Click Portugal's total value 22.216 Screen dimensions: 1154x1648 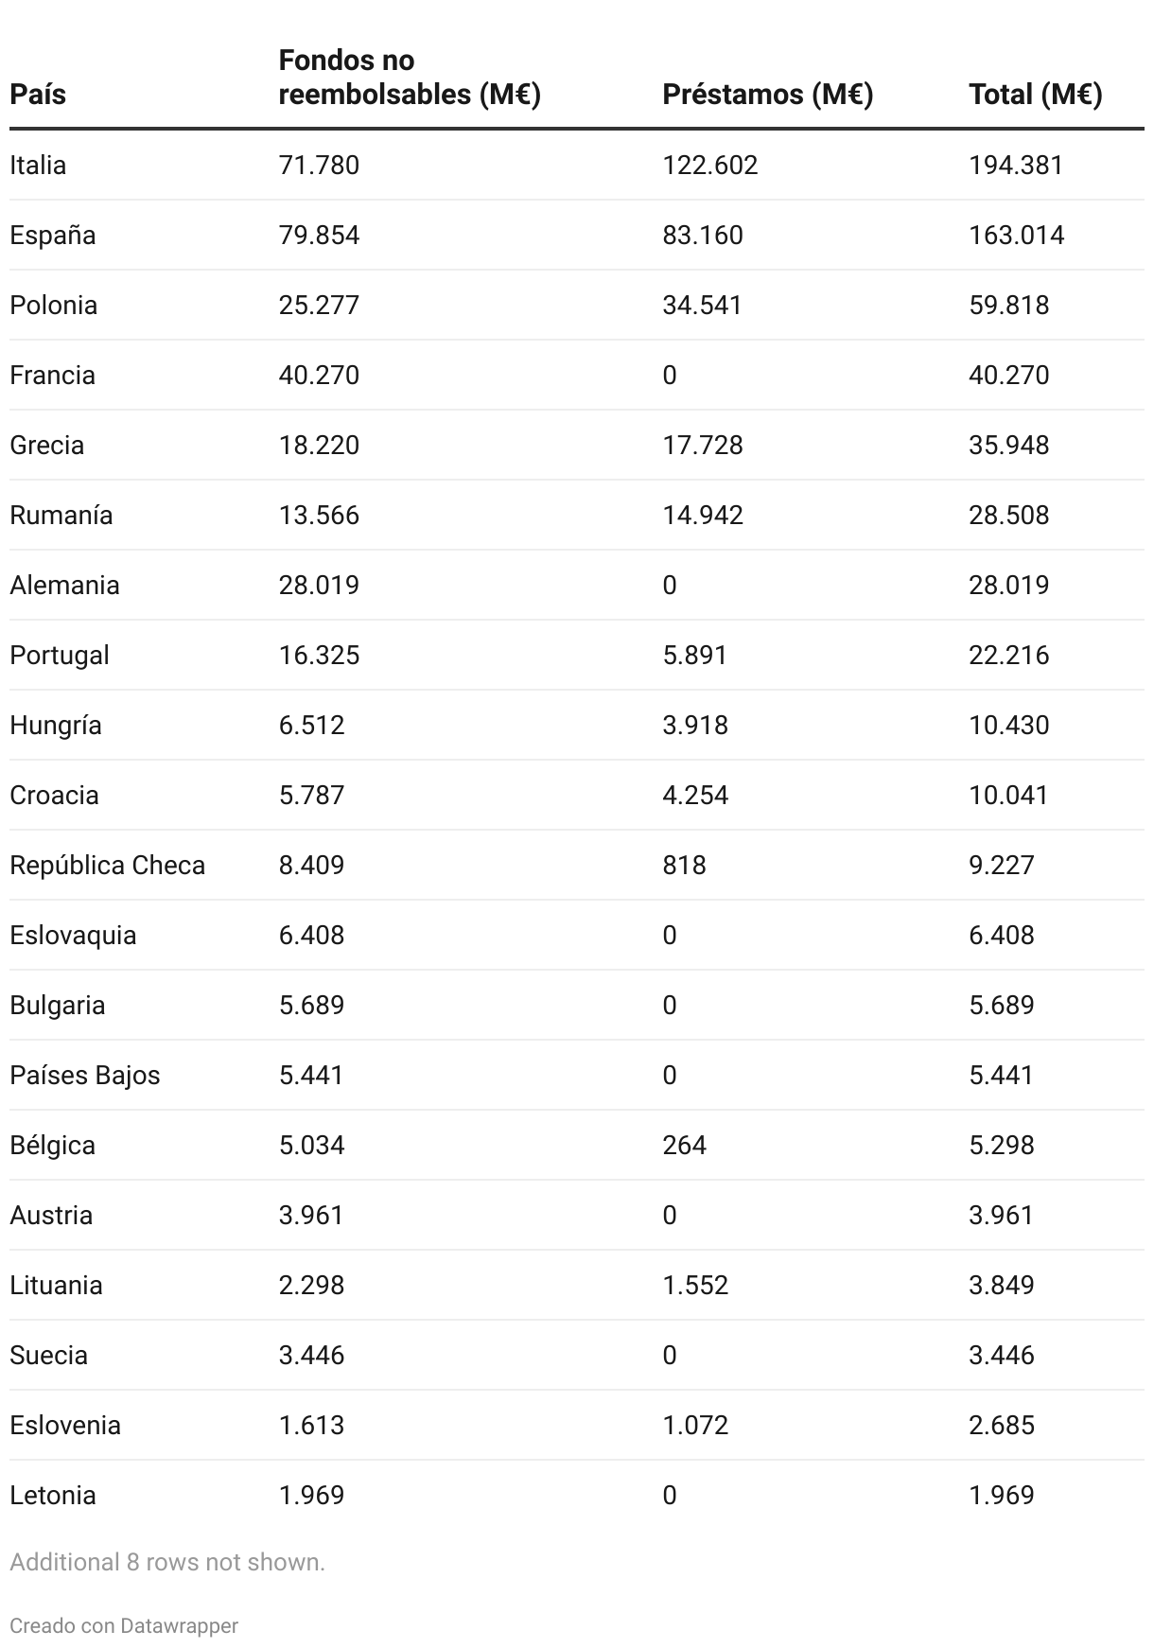(1008, 656)
